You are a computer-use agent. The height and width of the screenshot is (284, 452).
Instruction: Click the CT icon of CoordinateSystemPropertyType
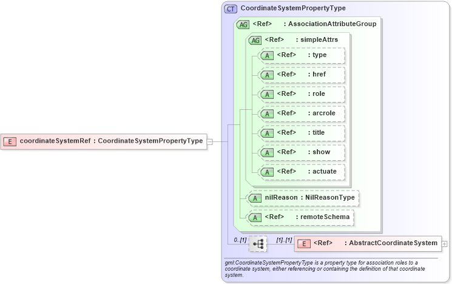[x=231, y=9]
